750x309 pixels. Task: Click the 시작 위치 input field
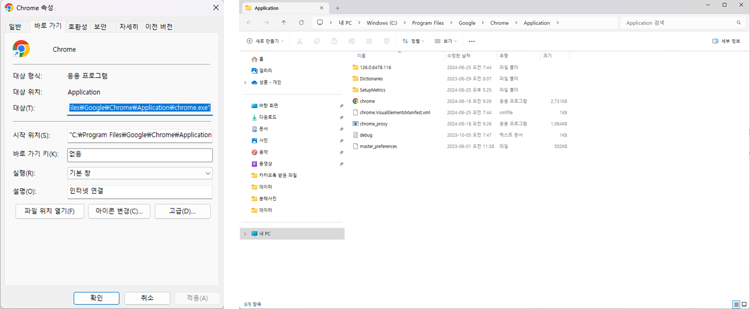140,135
